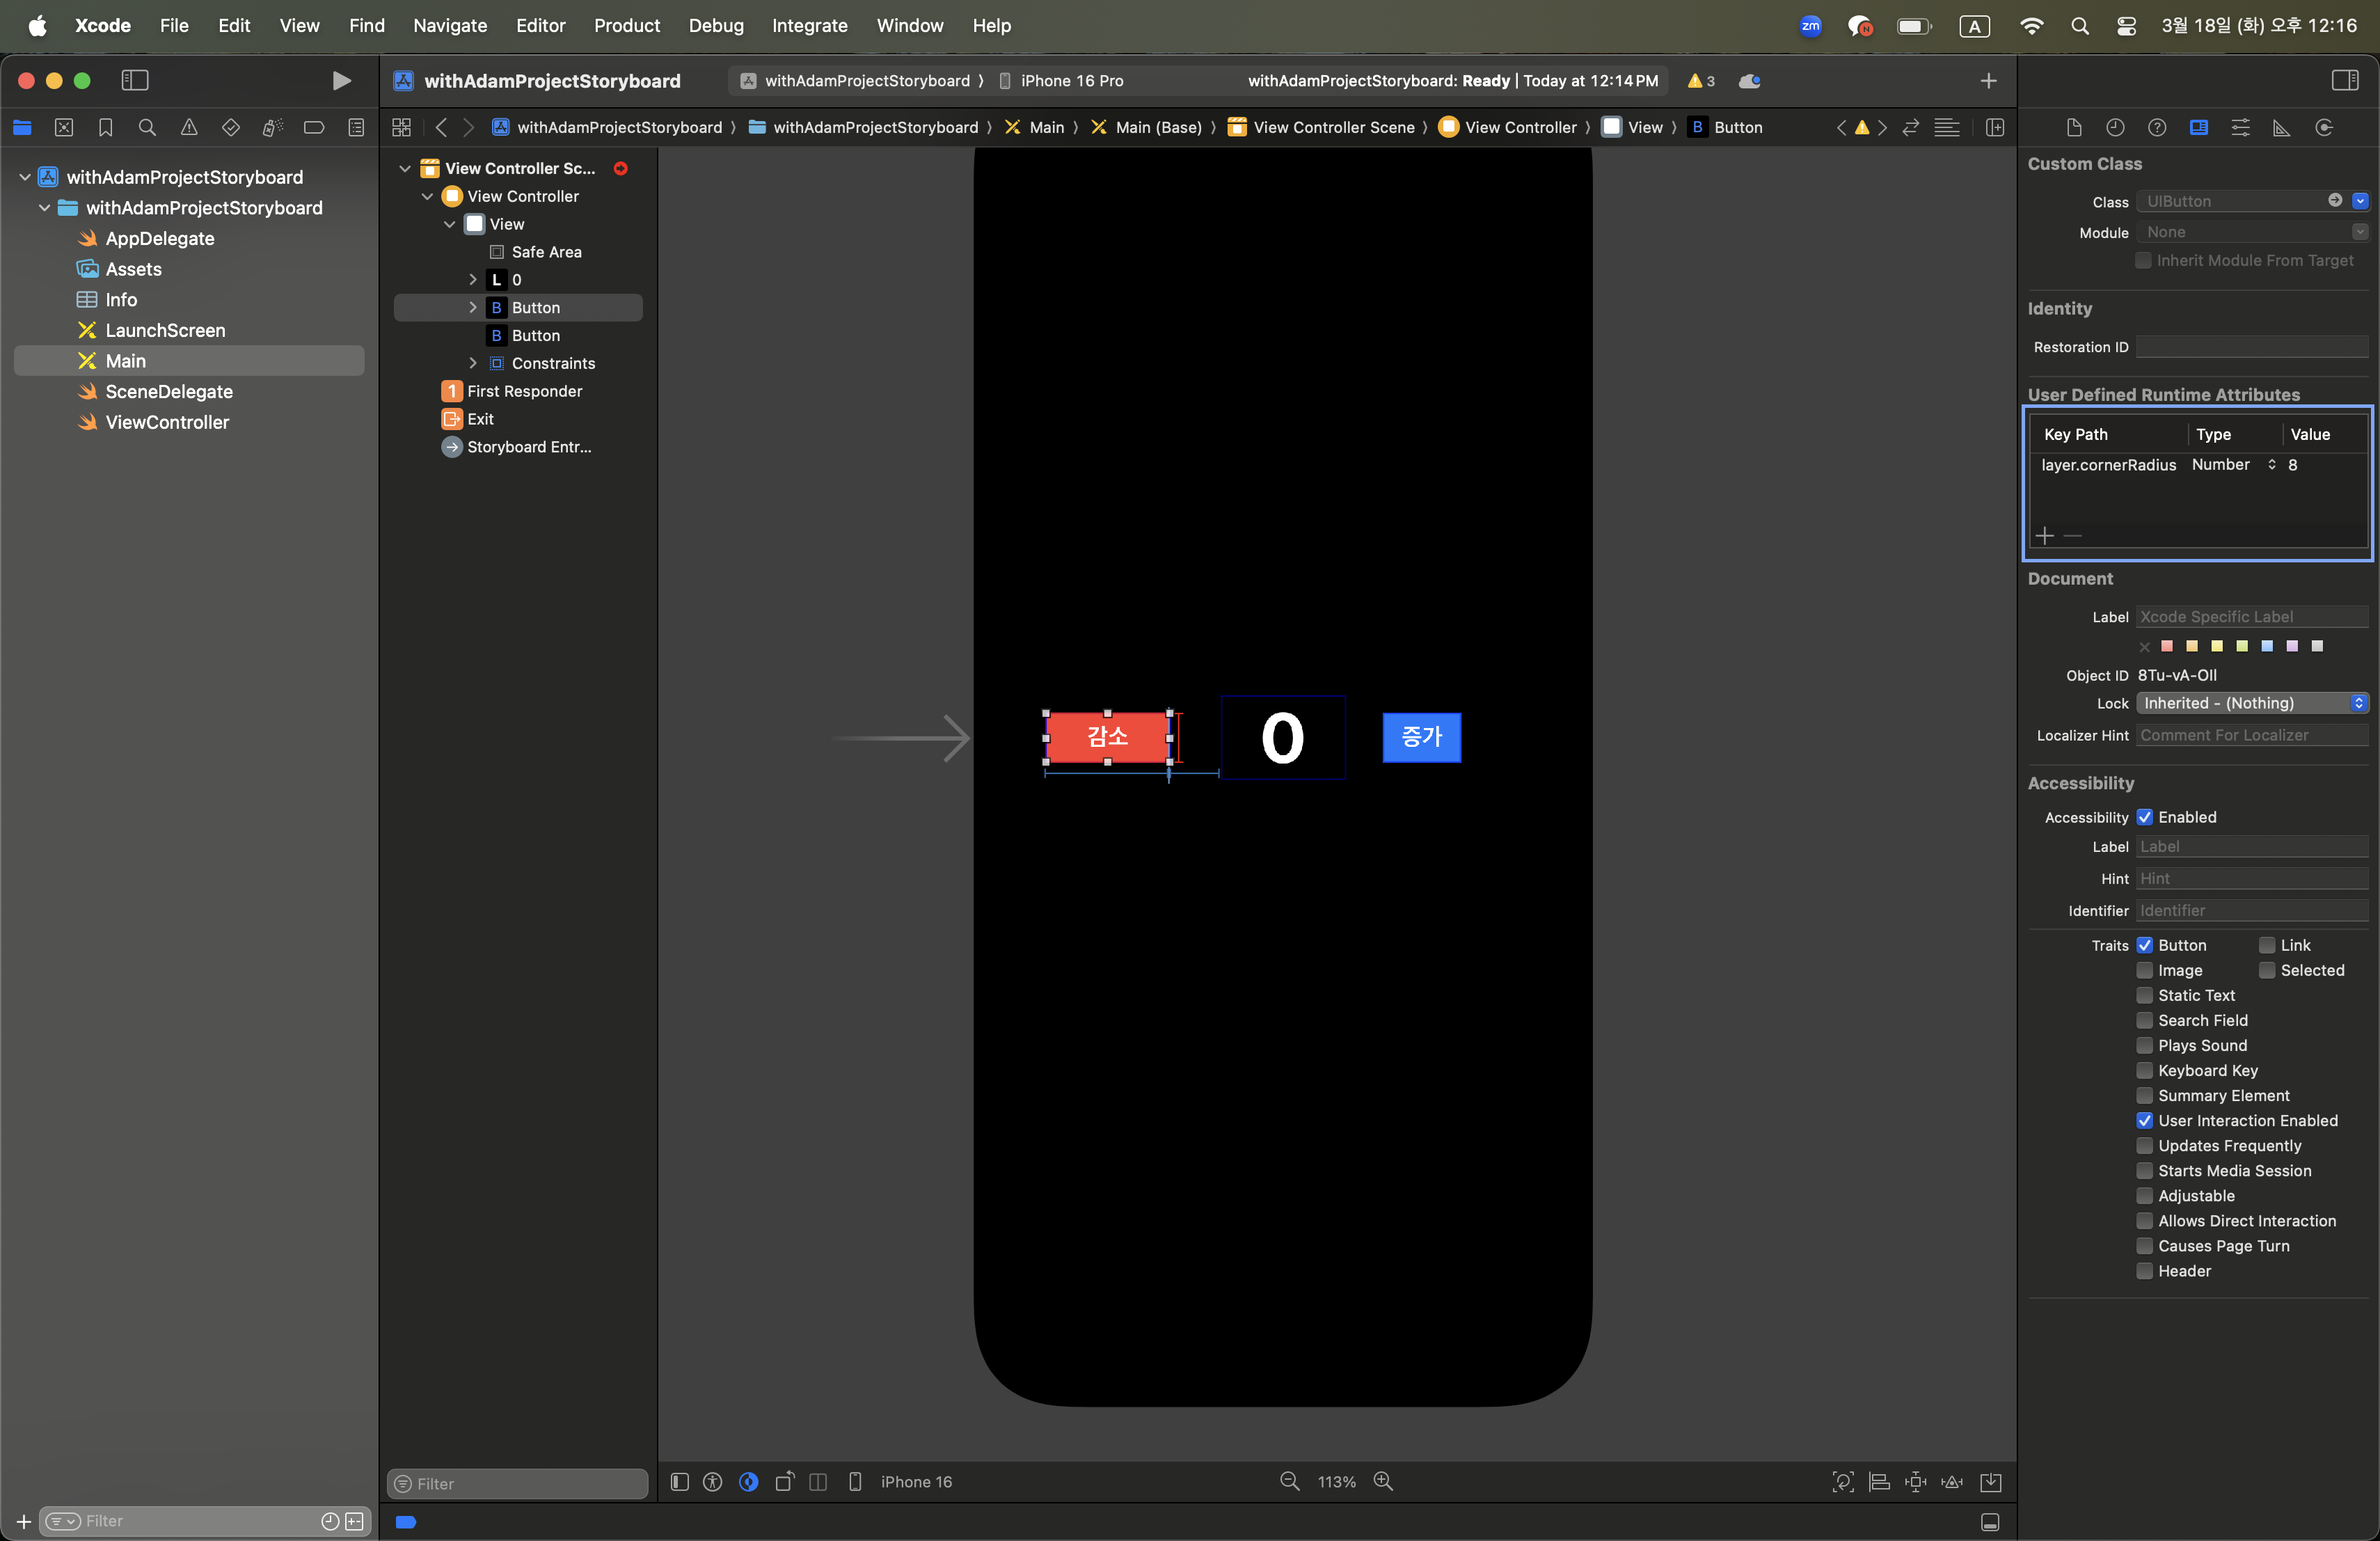Open the Test navigator diamond icon

point(230,127)
